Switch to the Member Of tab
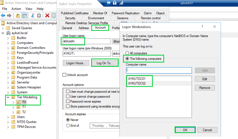 [100, 13]
